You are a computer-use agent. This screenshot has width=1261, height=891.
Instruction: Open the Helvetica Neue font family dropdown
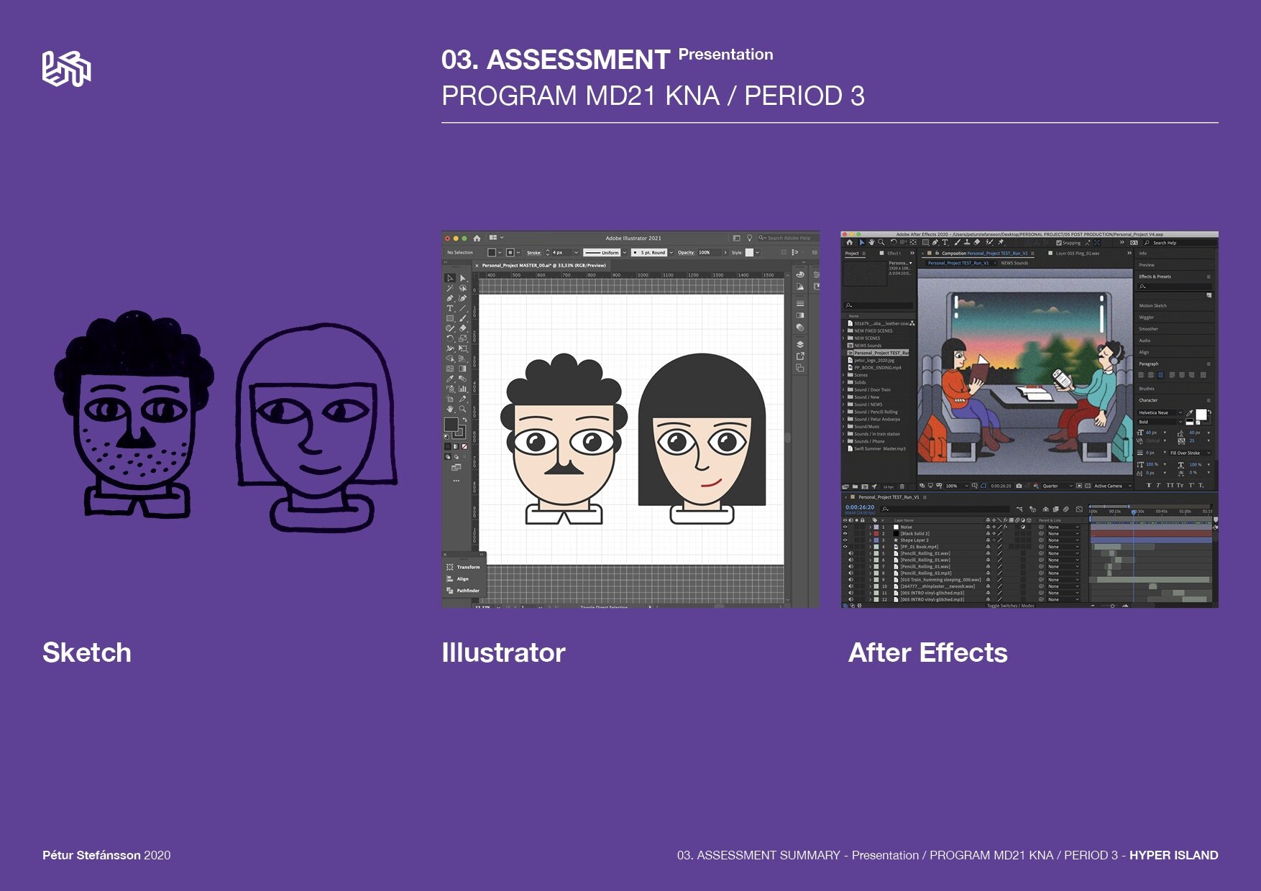1160,412
